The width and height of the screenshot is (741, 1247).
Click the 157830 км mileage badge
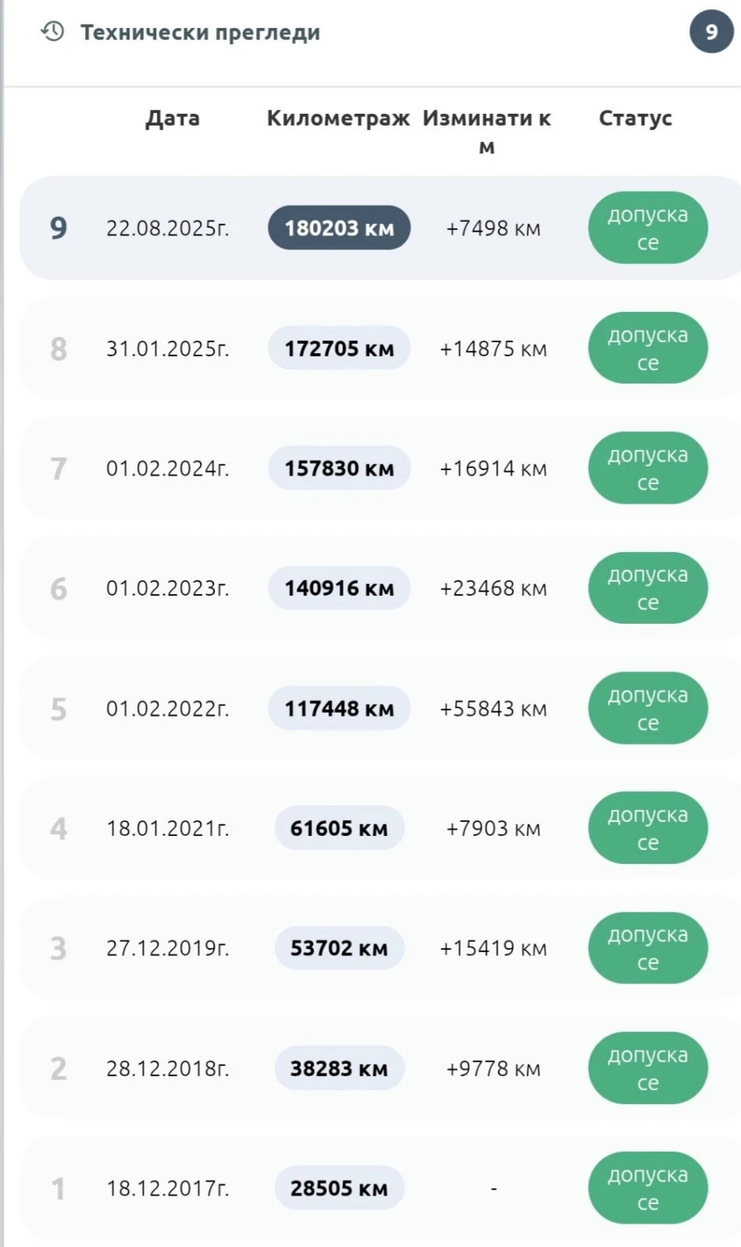(x=339, y=469)
